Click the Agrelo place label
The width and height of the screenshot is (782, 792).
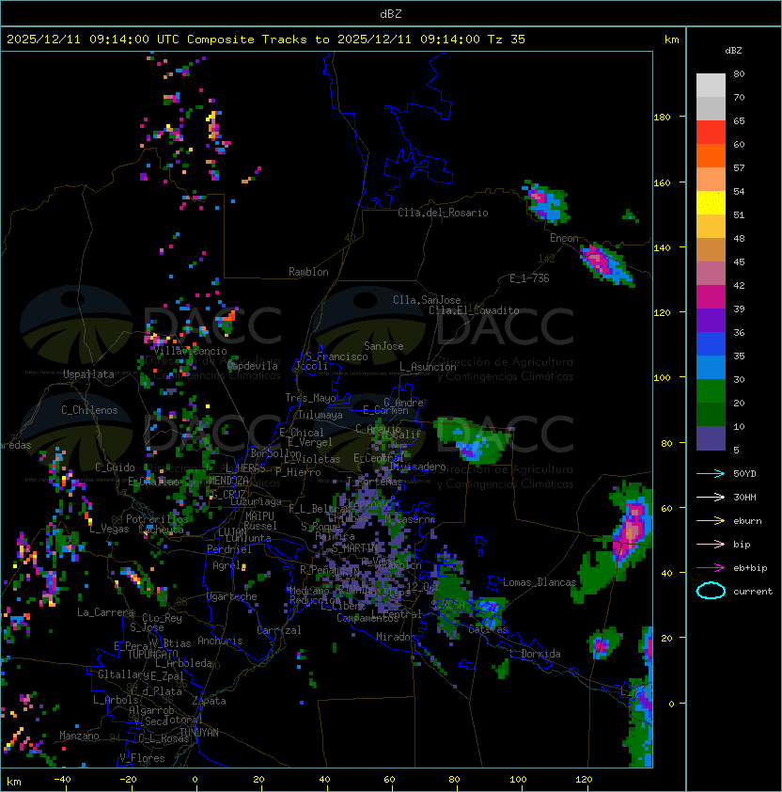229,565
